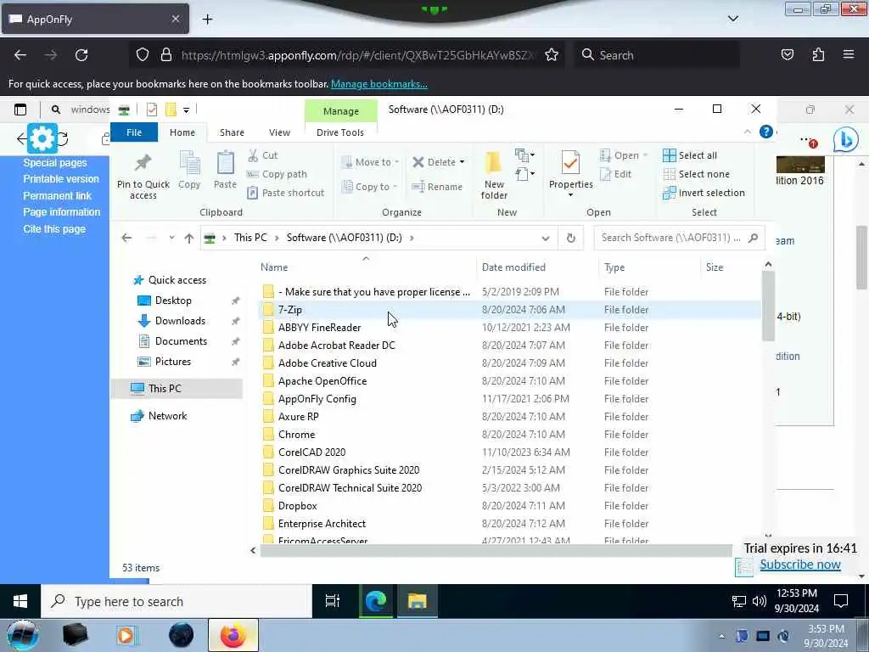The width and height of the screenshot is (869, 652).
Task: Open Explorer help question icon
Action: pos(766,132)
